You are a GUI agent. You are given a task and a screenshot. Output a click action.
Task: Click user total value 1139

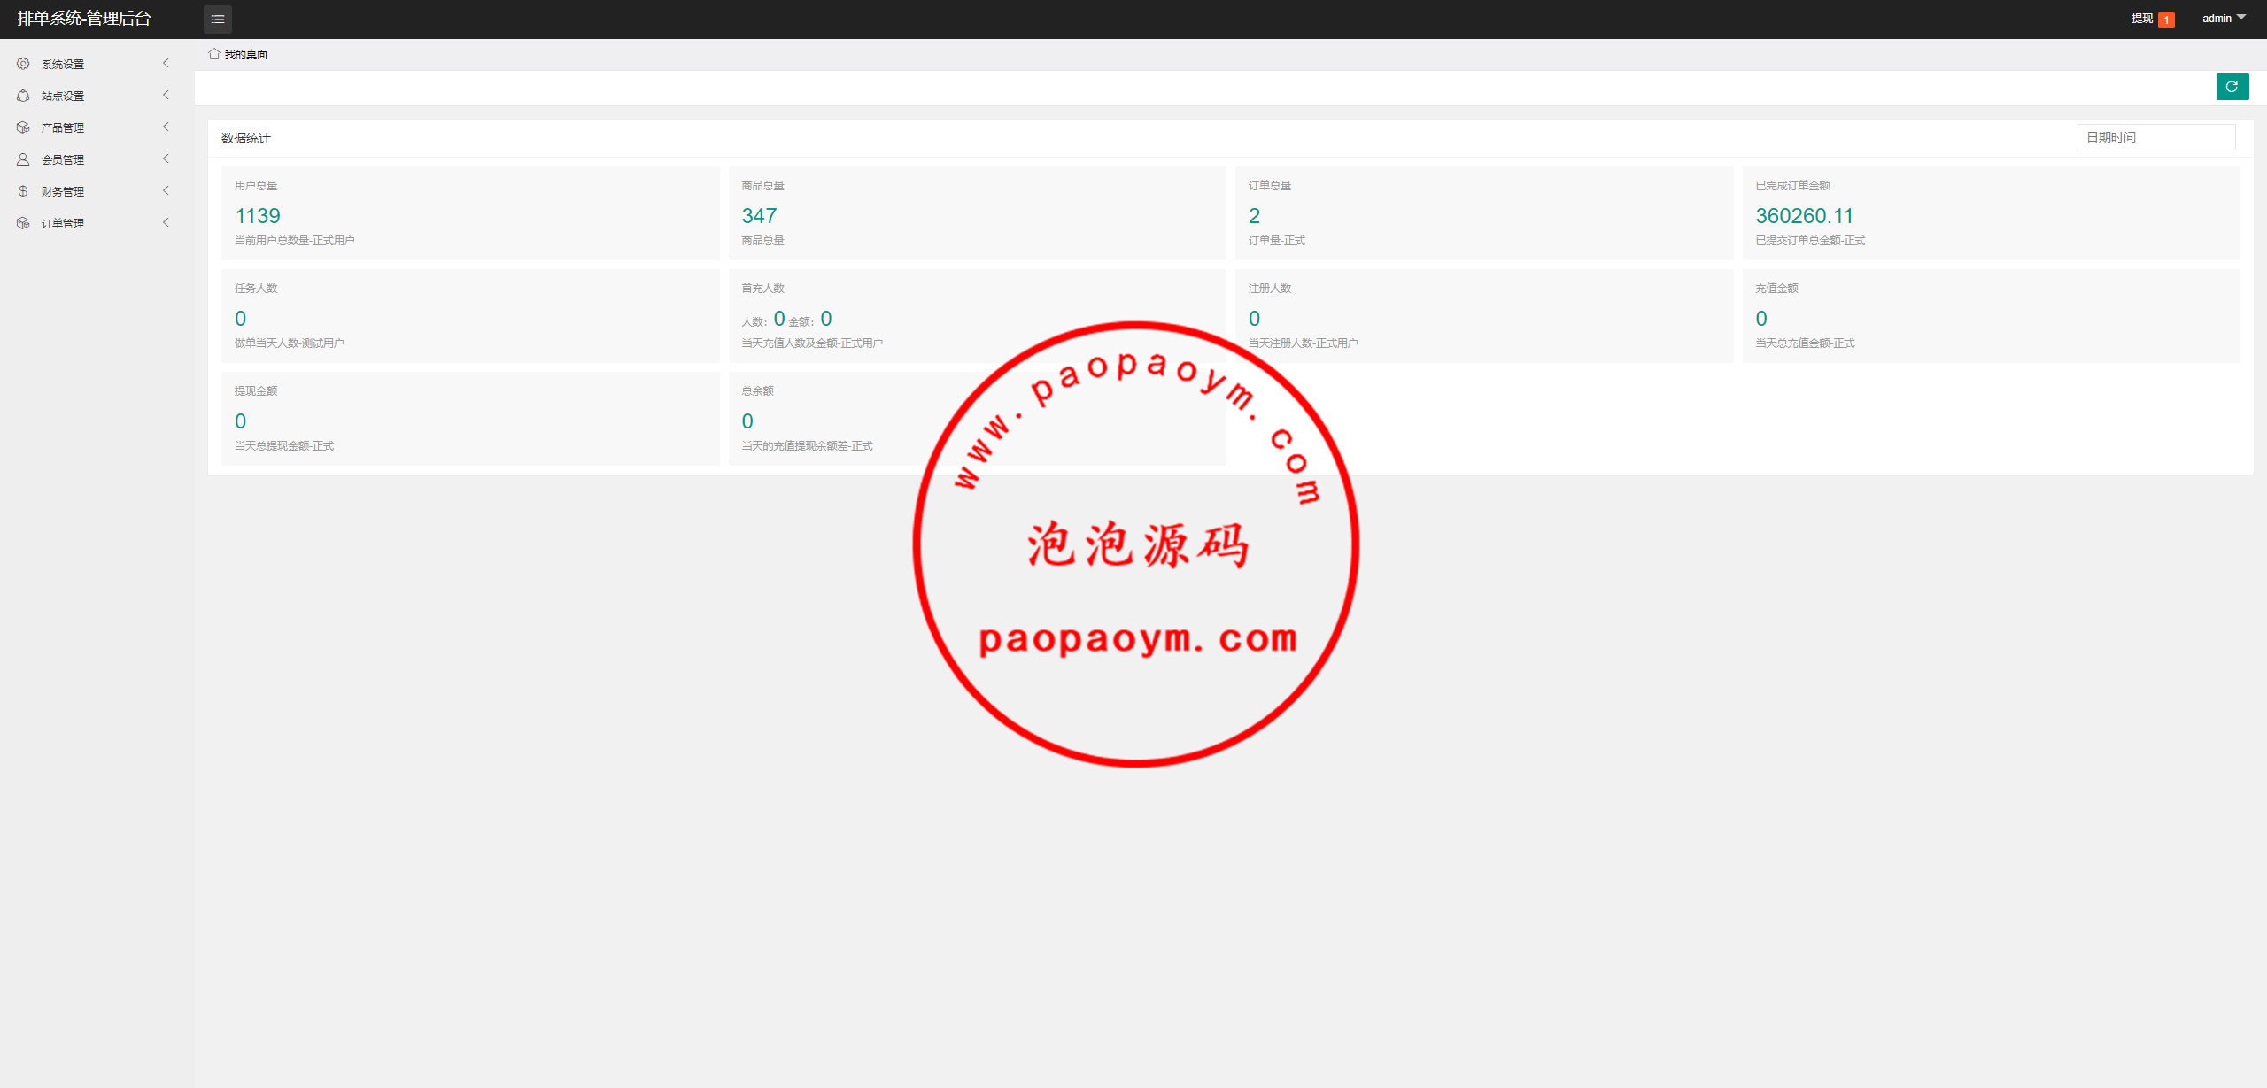[258, 216]
